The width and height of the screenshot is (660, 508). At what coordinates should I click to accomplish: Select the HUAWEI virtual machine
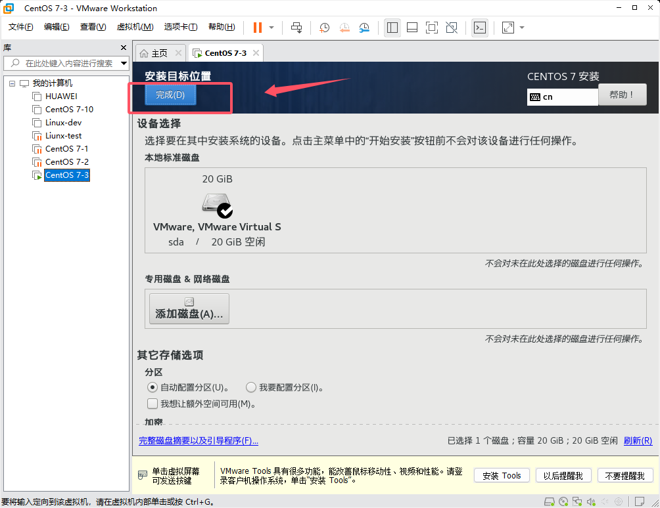click(61, 96)
